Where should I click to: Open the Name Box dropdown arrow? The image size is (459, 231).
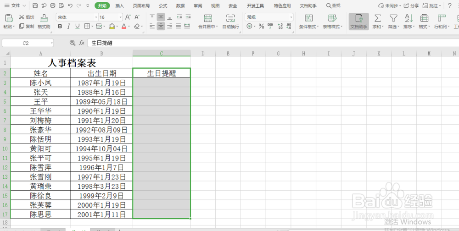[x=51, y=43]
